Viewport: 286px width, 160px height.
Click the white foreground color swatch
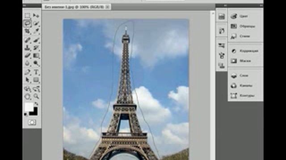pos(29,107)
